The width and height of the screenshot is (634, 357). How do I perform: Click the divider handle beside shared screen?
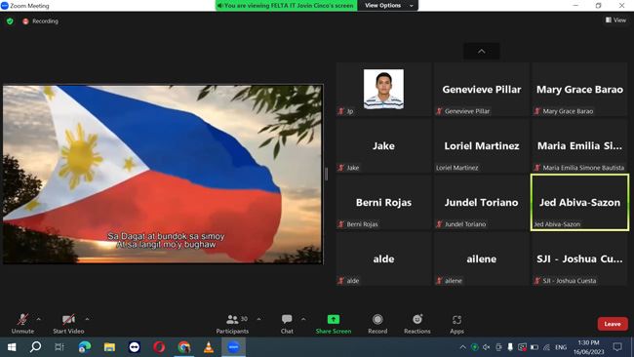tap(327, 175)
